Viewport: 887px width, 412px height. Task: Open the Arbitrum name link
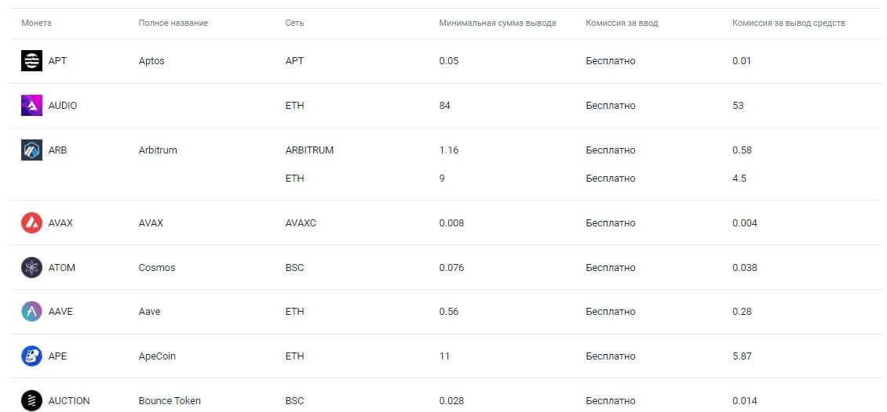pos(158,150)
